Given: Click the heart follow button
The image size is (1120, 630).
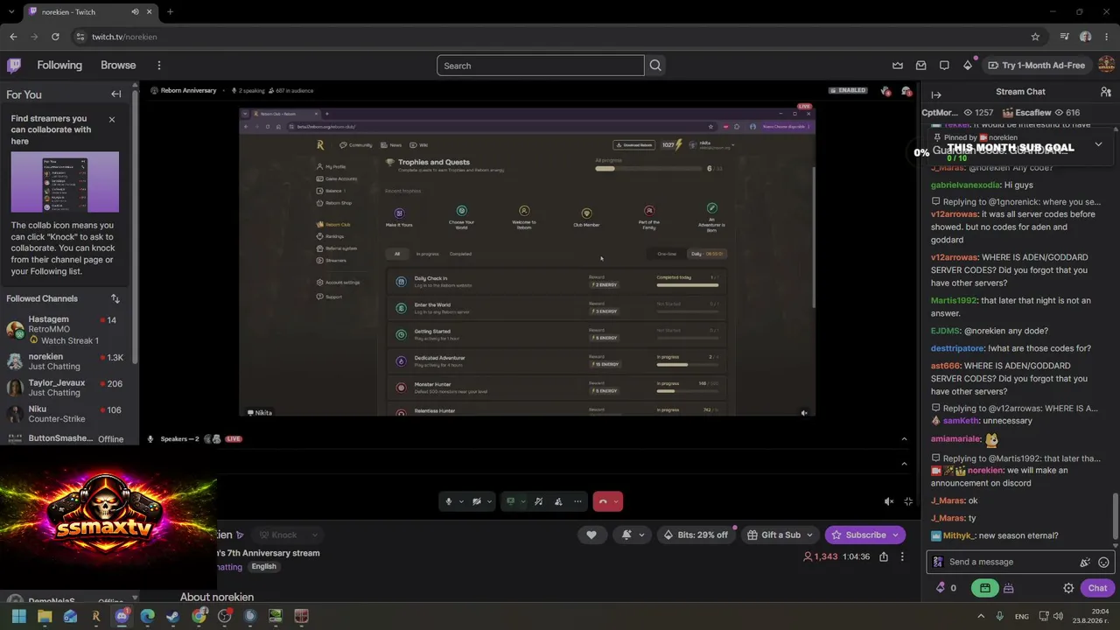Looking at the screenshot, I should [x=591, y=535].
